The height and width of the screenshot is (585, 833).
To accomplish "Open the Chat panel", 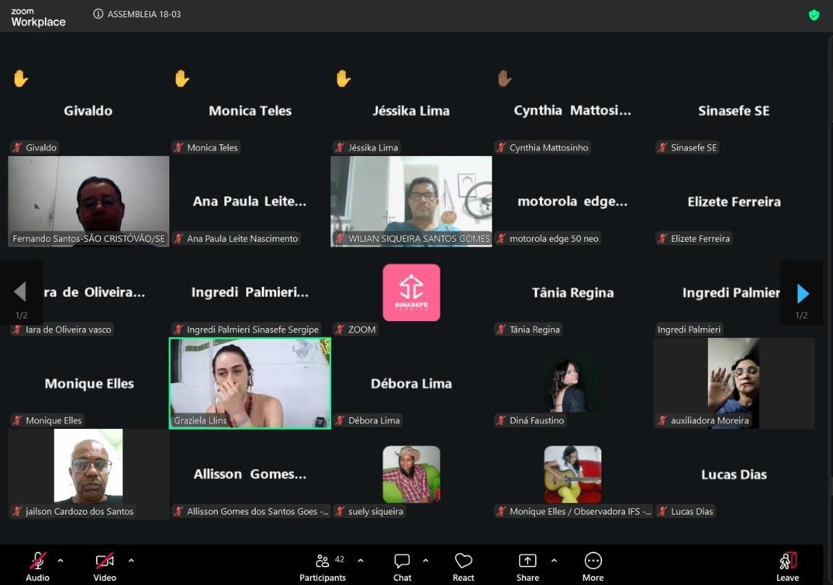I will click(x=402, y=566).
